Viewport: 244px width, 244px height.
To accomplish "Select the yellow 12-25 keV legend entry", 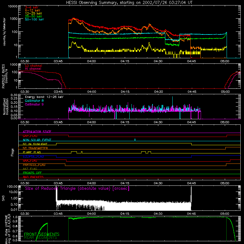I will pyautogui.click(x=34, y=13).
